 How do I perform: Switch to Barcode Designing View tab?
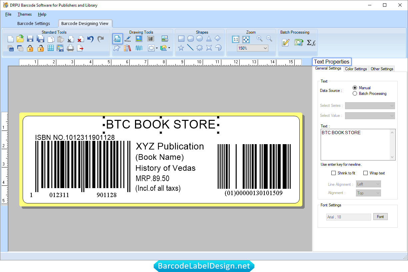85,24
